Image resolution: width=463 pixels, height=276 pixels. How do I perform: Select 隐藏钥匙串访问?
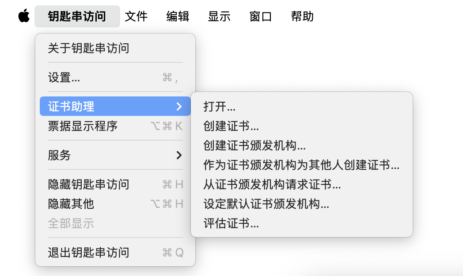[x=88, y=184]
